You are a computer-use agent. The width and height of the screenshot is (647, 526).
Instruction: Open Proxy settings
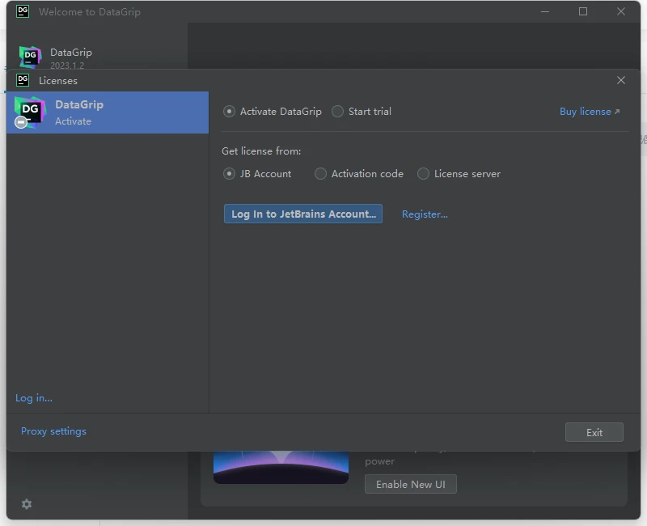click(53, 431)
